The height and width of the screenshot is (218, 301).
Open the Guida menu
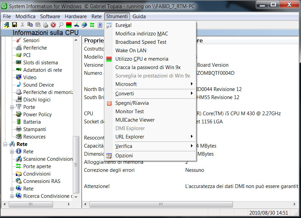(139, 17)
